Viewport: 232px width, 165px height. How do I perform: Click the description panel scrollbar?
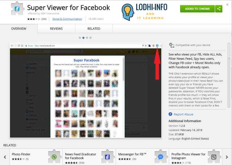coord(229,75)
